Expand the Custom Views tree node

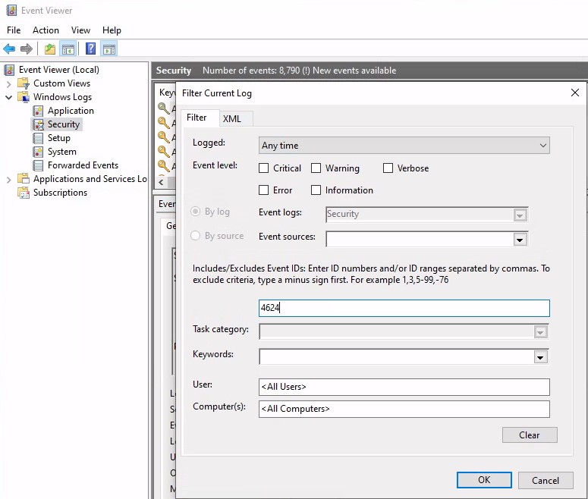tap(8, 84)
